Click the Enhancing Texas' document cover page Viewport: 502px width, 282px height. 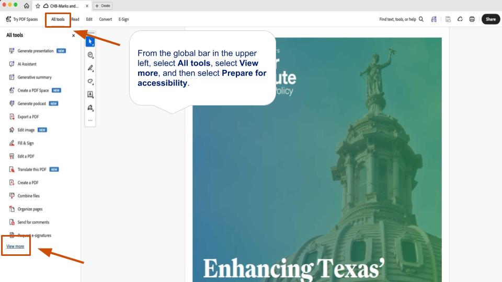[x=317, y=160]
